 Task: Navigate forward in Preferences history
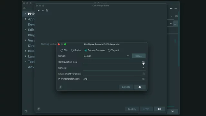(175, 9)
